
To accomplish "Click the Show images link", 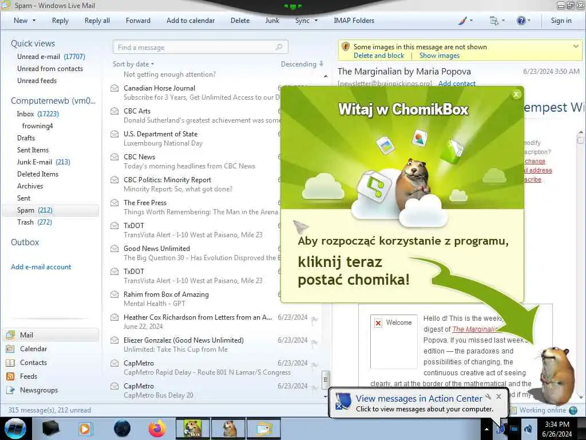I will pyautogui.click(x=439, y=56).
